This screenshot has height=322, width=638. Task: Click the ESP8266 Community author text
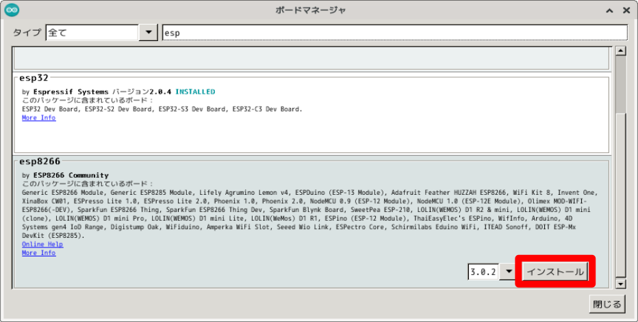click(71, 175)
